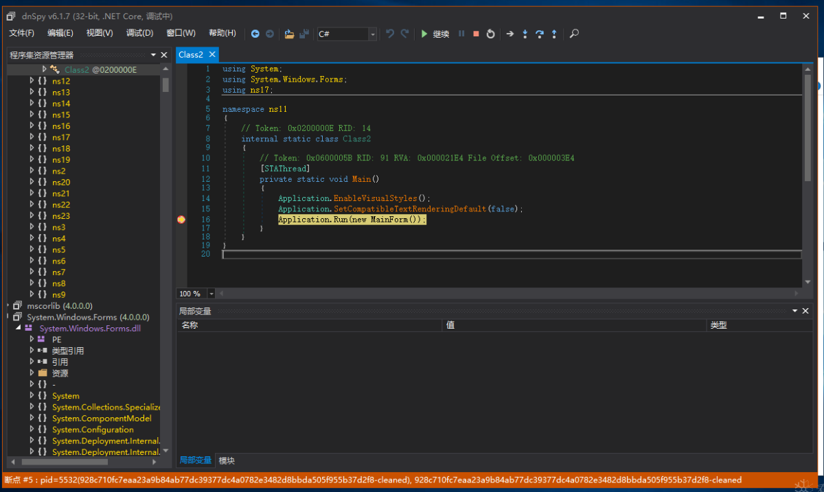This screenshot has height=492, width=824.
Task: Open the zoom percentage dropdown
Action: coord(211,294)
